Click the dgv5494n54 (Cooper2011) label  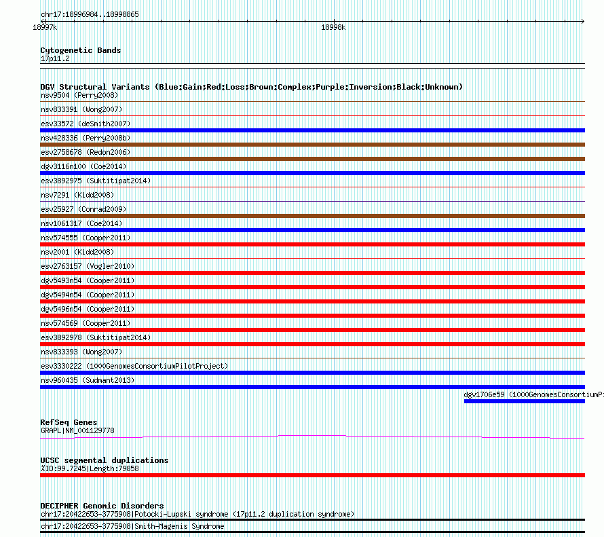pos(88,295)
